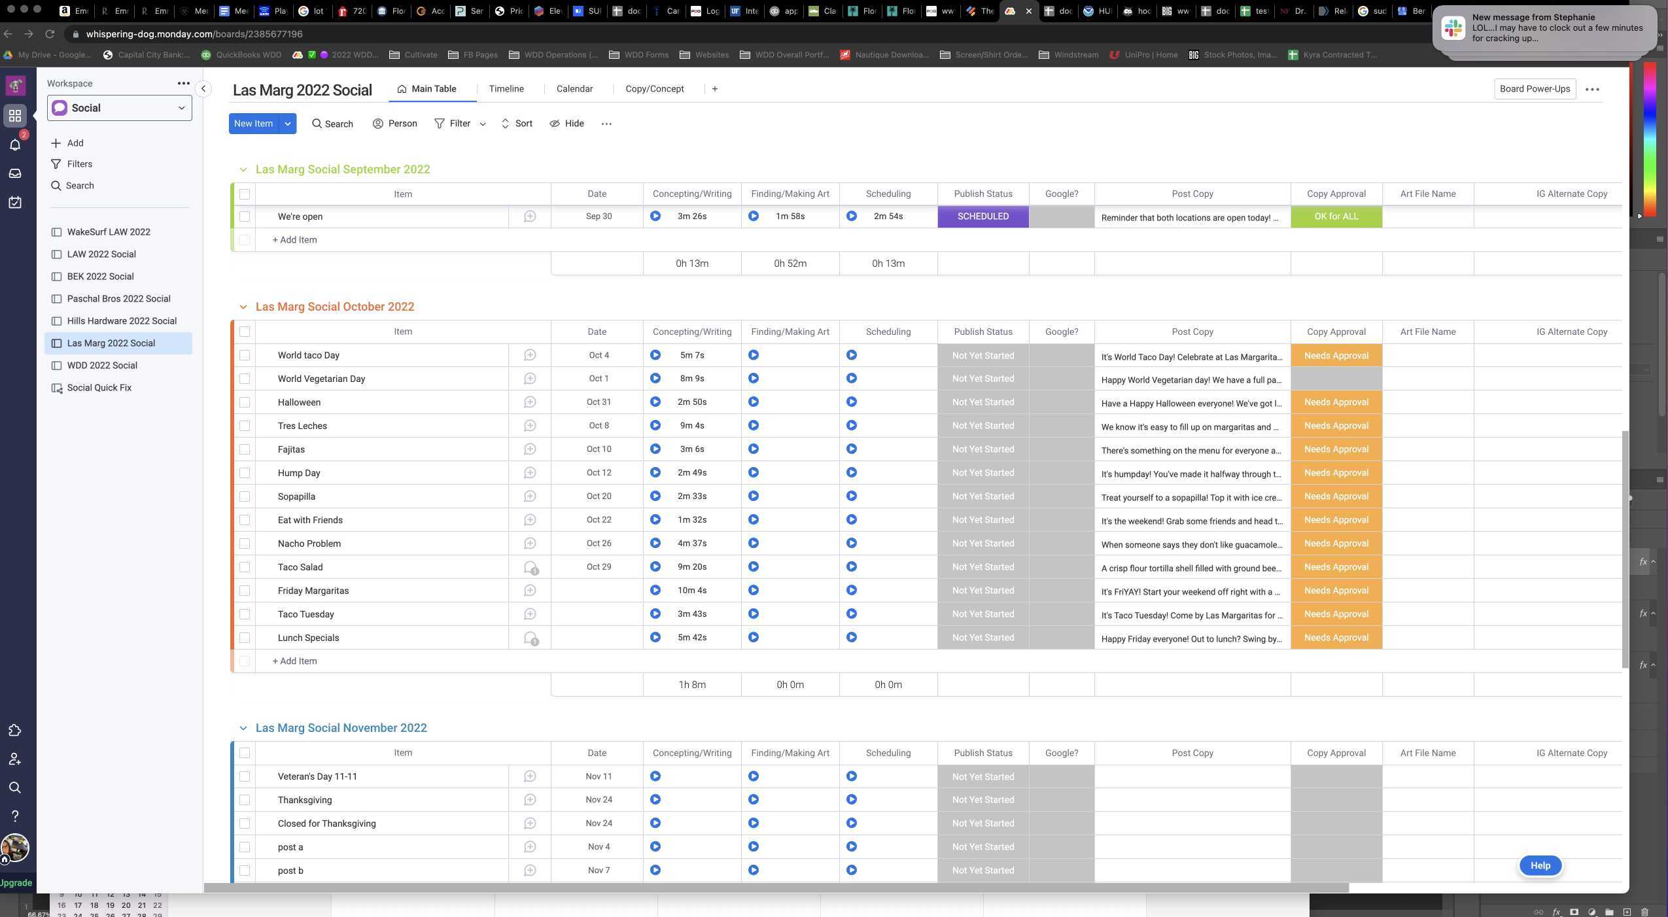1668x917 pixels.
Task: Start Concepting/Writing timer for Halloween
Action: [x=655, y=402]
